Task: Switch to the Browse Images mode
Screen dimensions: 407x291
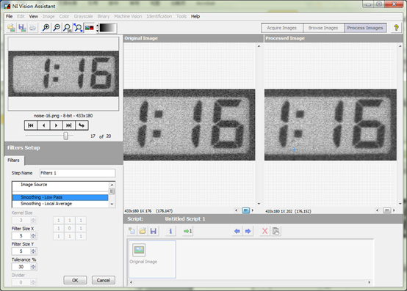Action: click(323, 28)
